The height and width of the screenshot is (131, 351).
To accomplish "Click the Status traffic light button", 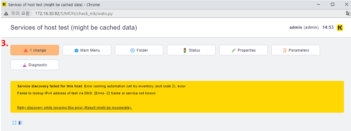I will click(191, 50).
